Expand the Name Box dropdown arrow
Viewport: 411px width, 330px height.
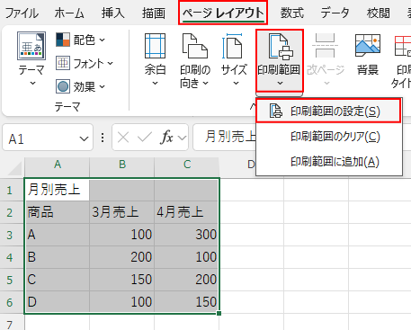point(84,138)
